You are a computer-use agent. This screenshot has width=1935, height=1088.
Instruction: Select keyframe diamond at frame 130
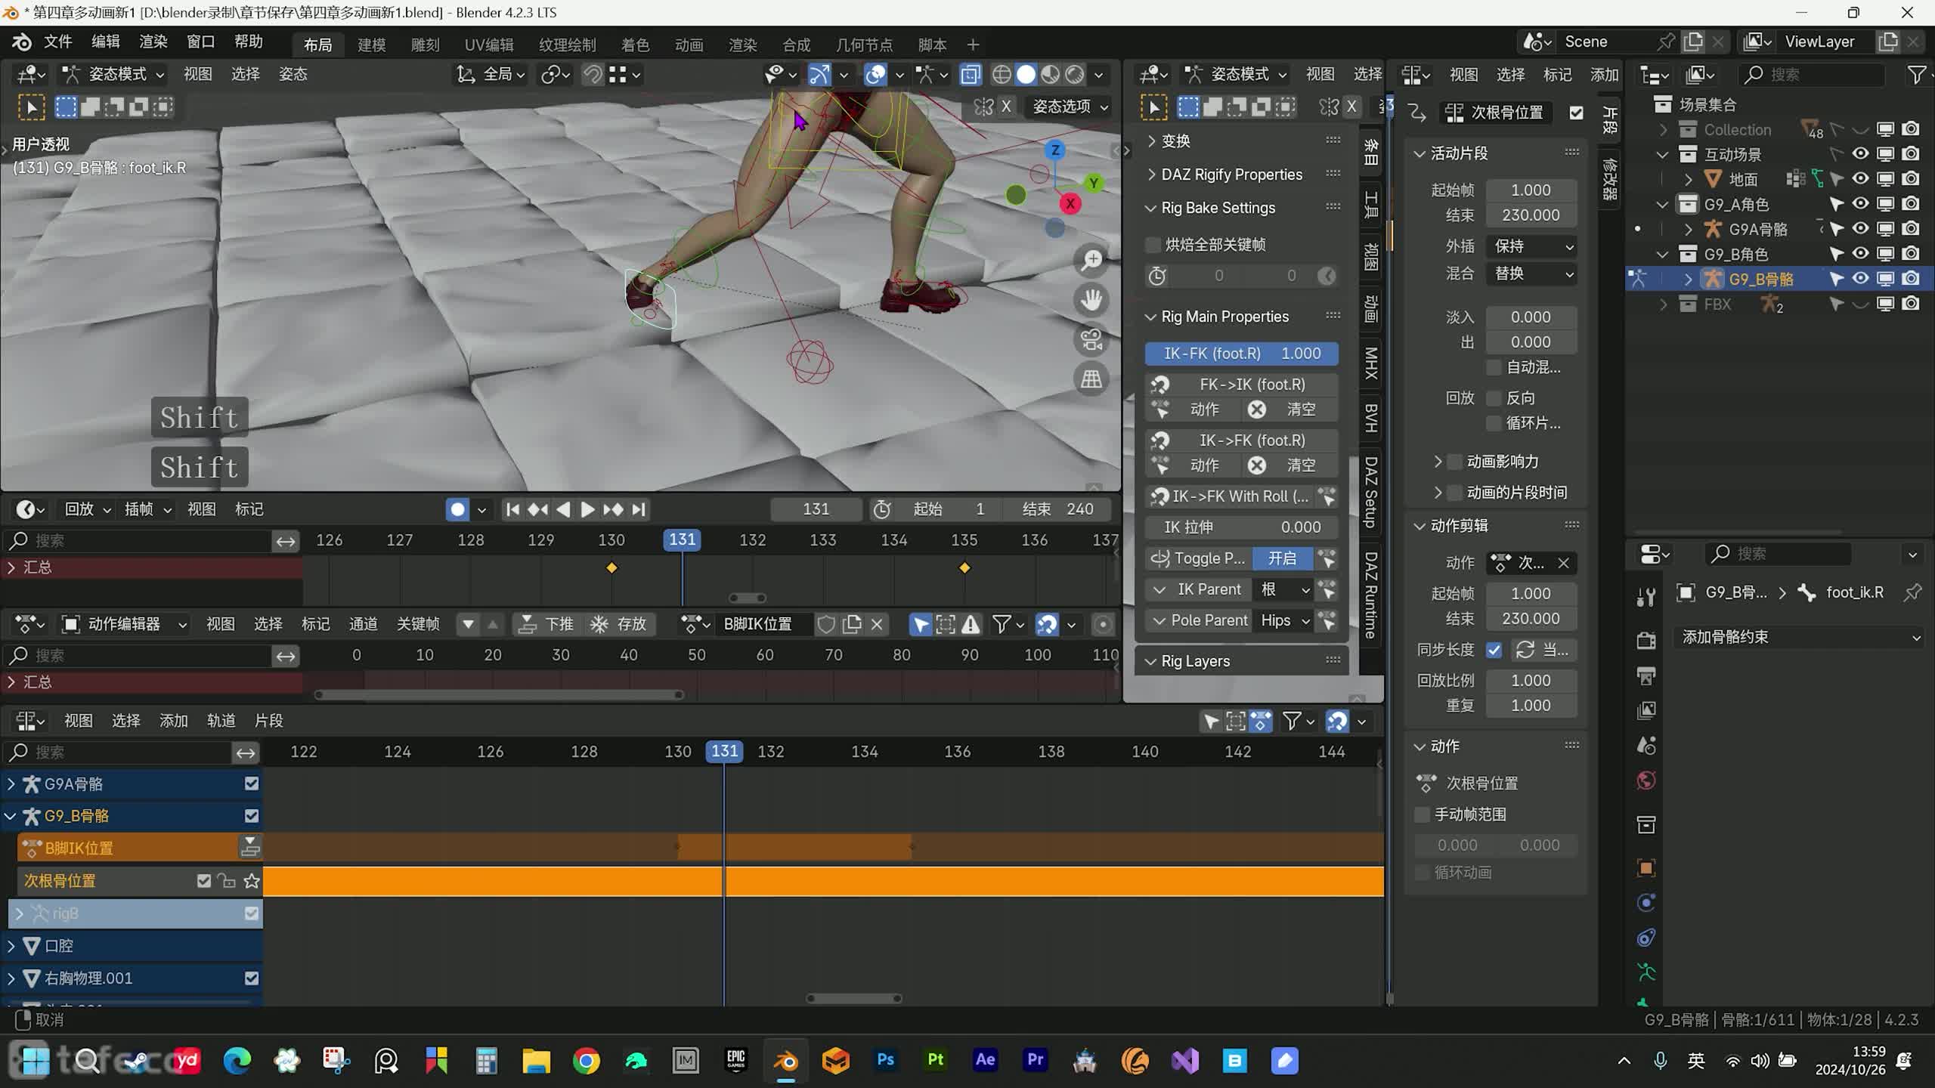(x=611, y=567)
